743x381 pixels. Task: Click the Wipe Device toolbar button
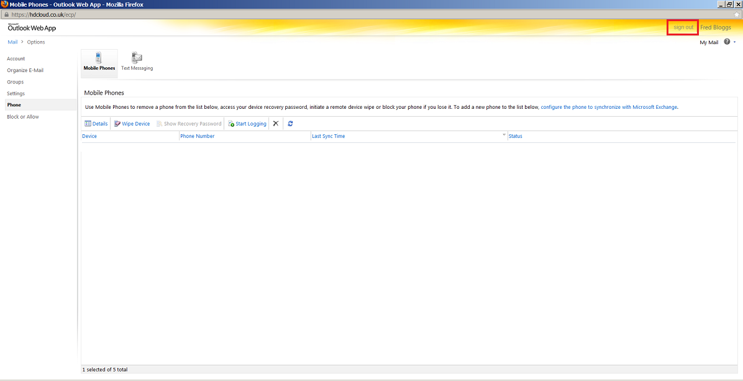(x=132, y=124)
